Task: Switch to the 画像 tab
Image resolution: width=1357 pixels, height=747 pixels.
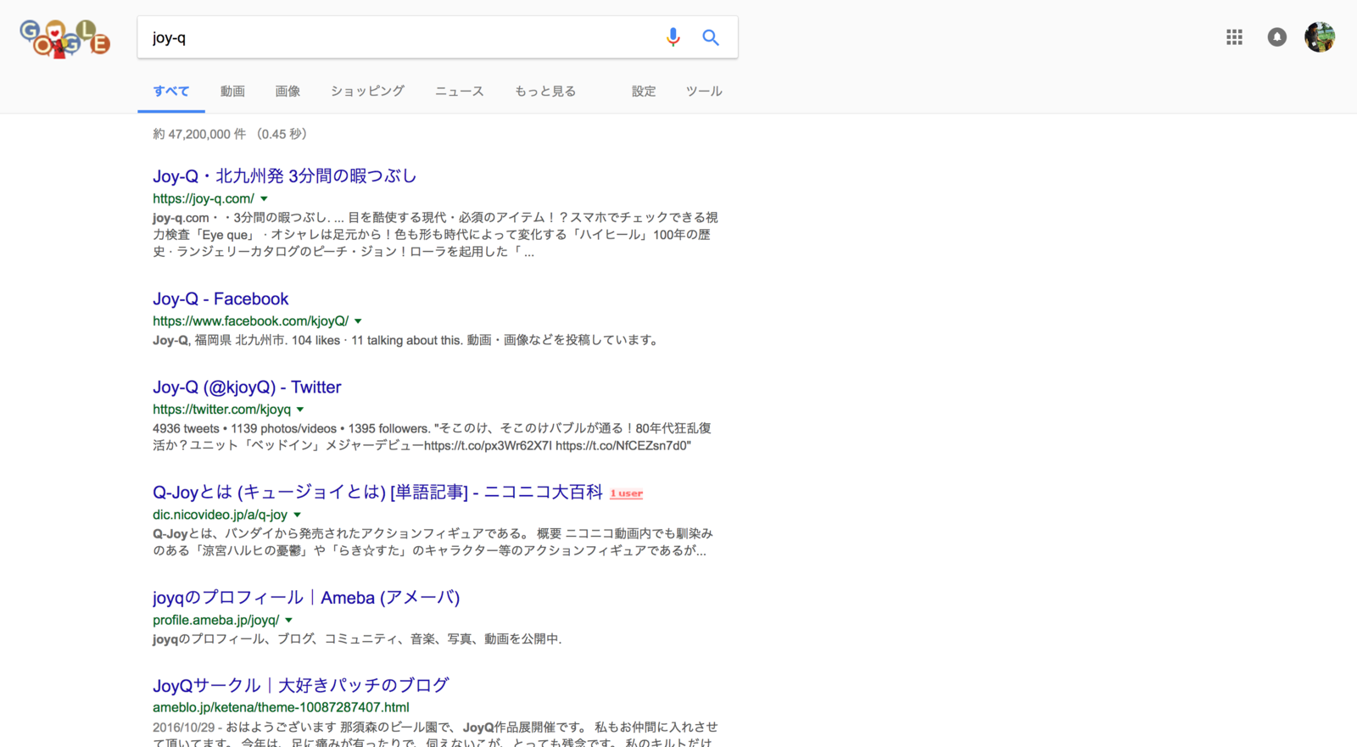Action: click(x=288, y=91)
